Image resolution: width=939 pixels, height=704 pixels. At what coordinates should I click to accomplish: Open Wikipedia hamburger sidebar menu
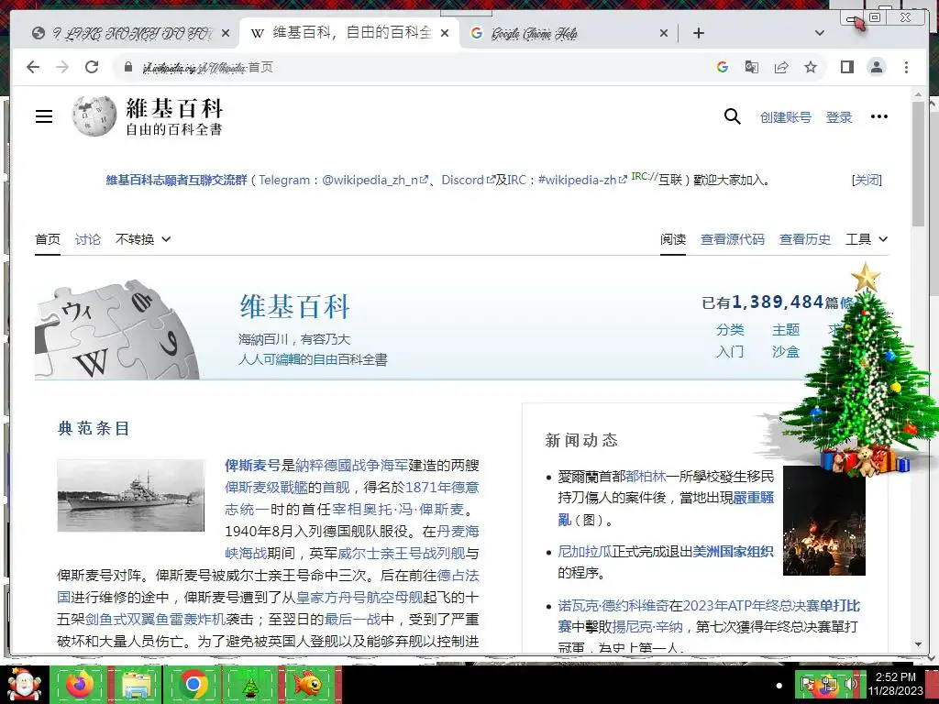[44, 116]
